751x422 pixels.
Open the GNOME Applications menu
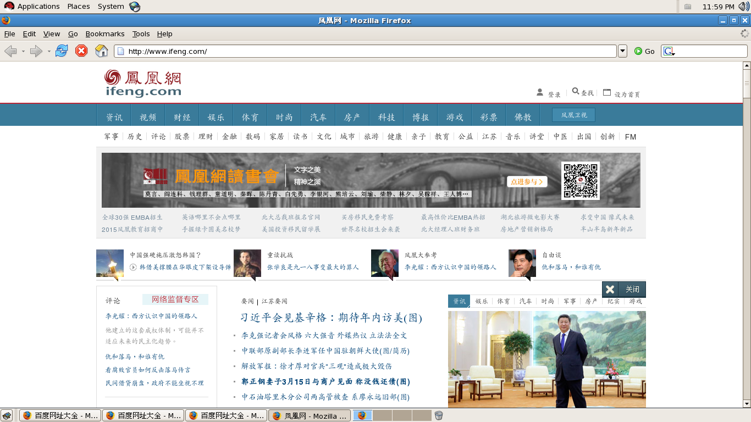tap(32, 7)
